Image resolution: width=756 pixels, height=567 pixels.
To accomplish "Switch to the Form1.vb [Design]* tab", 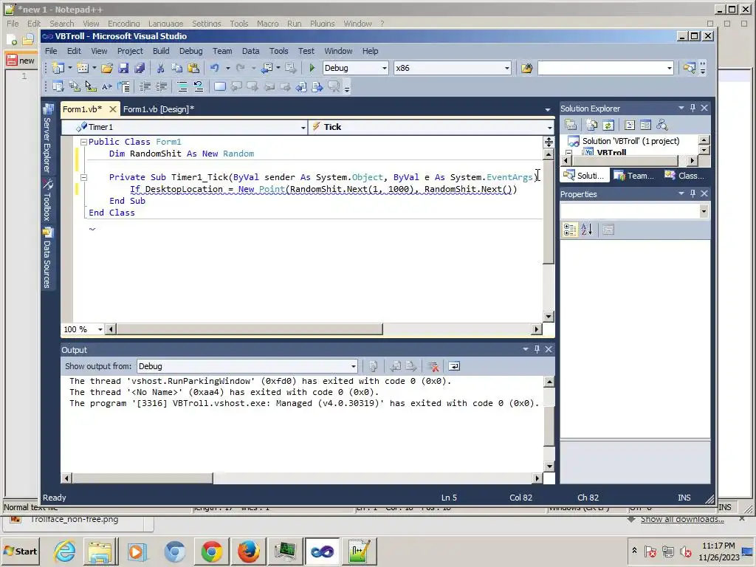I will coord(159,109).
